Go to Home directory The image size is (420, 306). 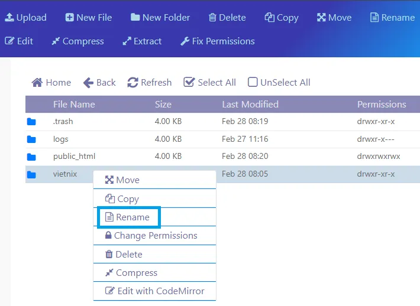(51, 83)
